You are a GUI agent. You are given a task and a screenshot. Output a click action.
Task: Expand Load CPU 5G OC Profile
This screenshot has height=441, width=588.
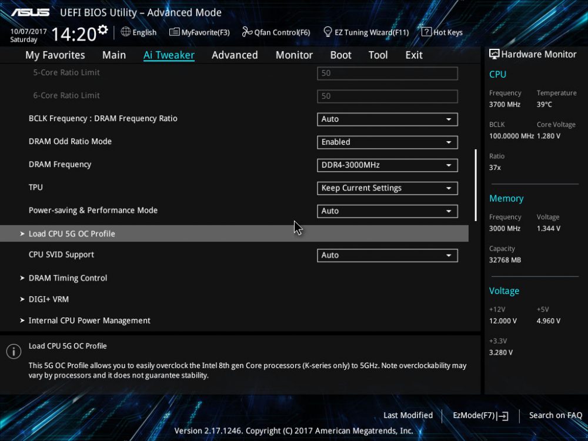(234, 233)
